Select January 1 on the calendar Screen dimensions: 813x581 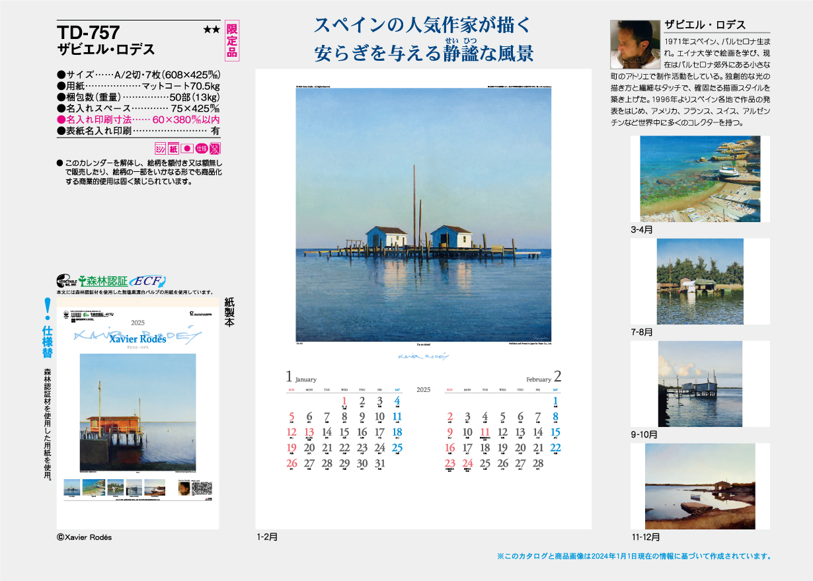[x=344, y=401]
